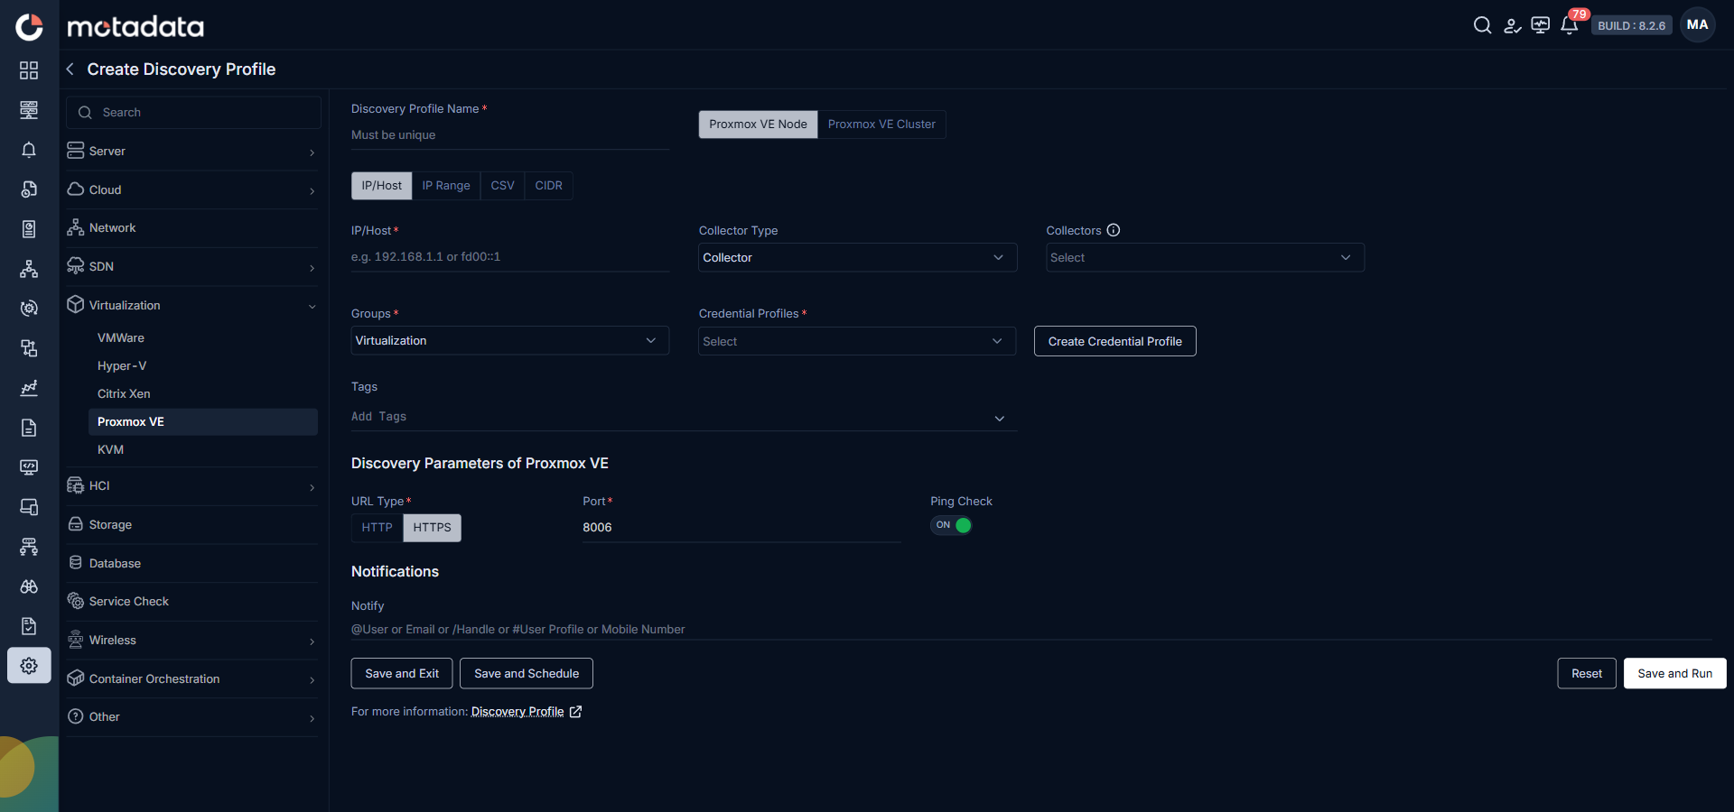1734x812 pixels.
Task: Click the Database category icon
Action: pos(76,563)
